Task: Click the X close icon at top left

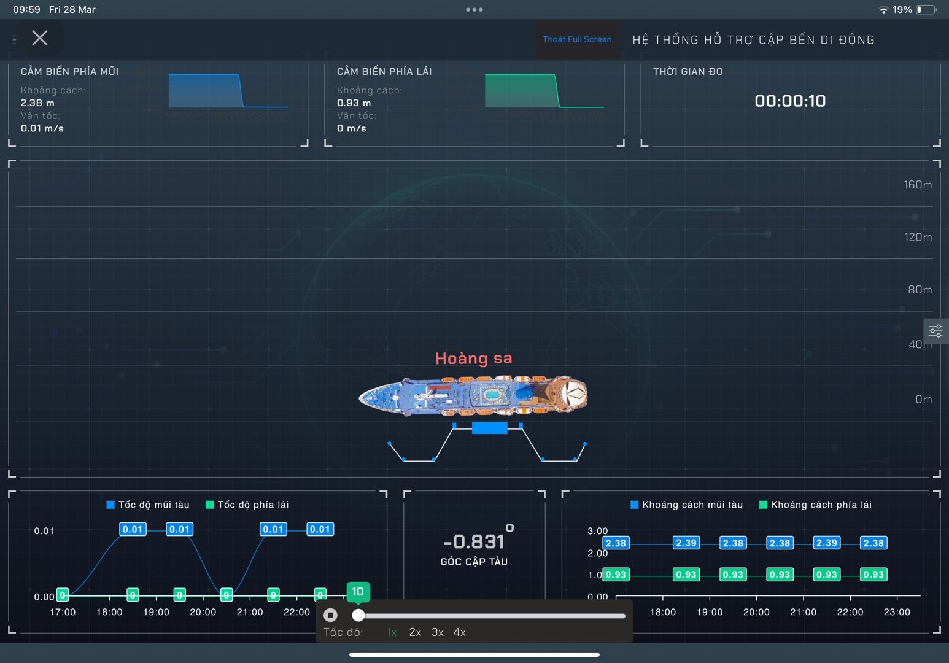Action: [40, 39]
